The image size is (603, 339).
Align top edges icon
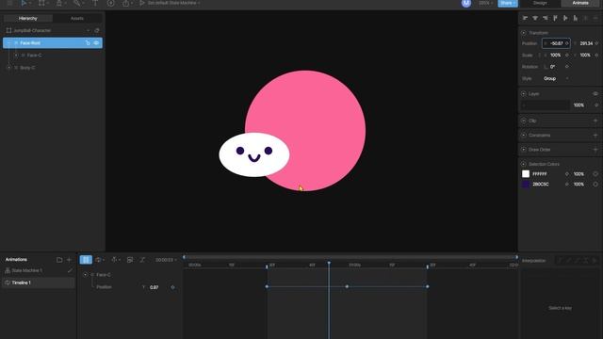[555, 18]
